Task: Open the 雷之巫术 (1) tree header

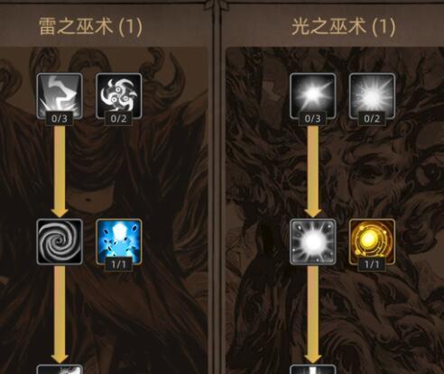Action: pos(90,26)
